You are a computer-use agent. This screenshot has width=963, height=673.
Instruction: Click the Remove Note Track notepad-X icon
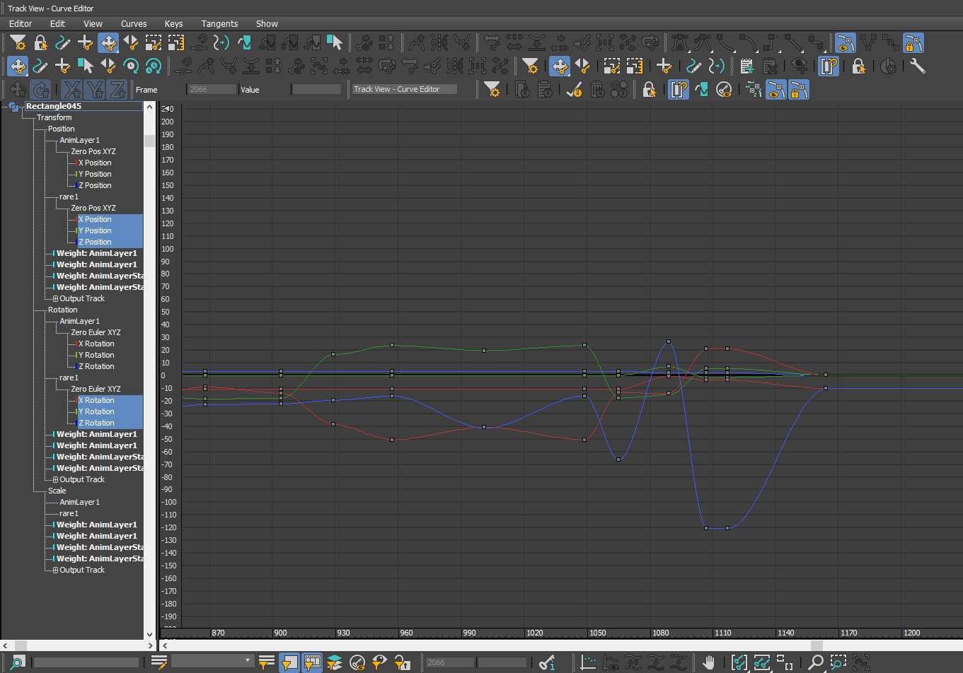(770, 66)
